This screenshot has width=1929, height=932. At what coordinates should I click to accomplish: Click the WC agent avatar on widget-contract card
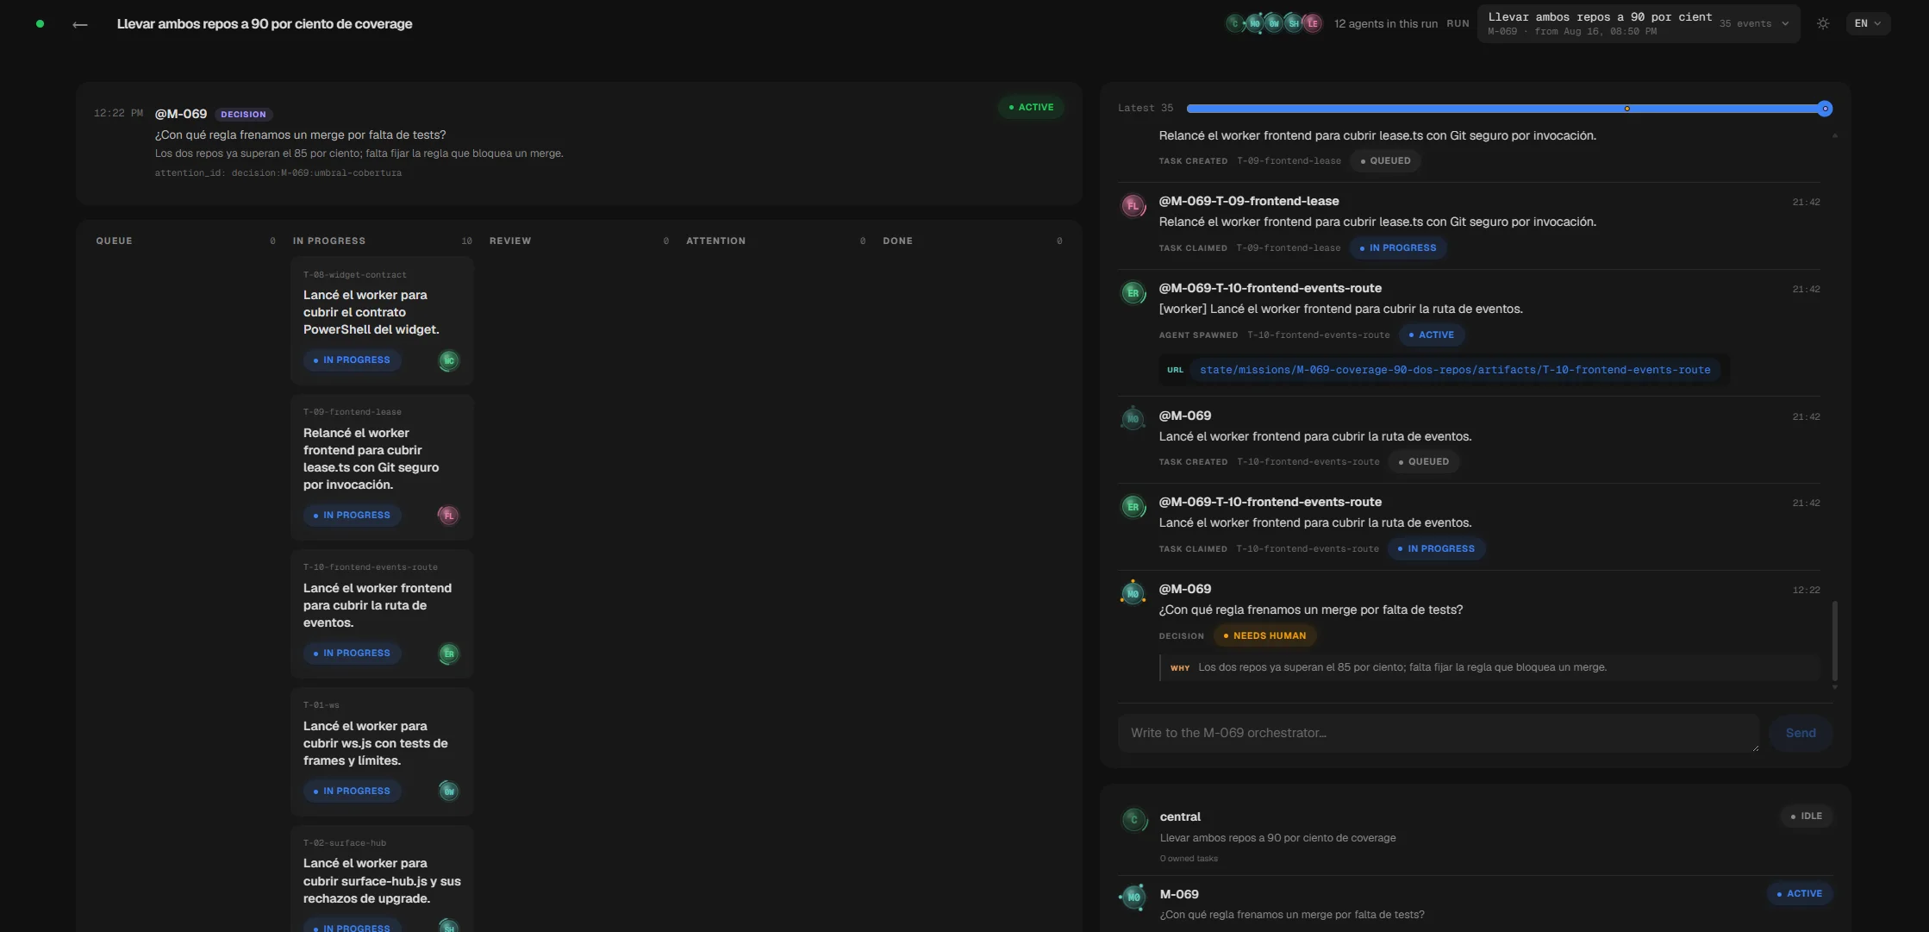coord(448,360)
